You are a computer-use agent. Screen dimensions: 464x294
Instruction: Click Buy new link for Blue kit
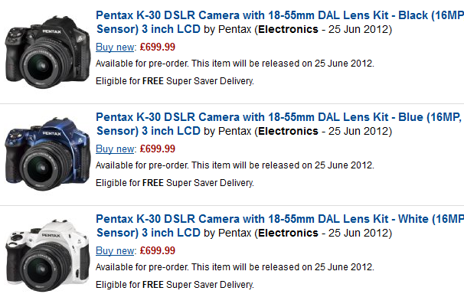point(115,149)
